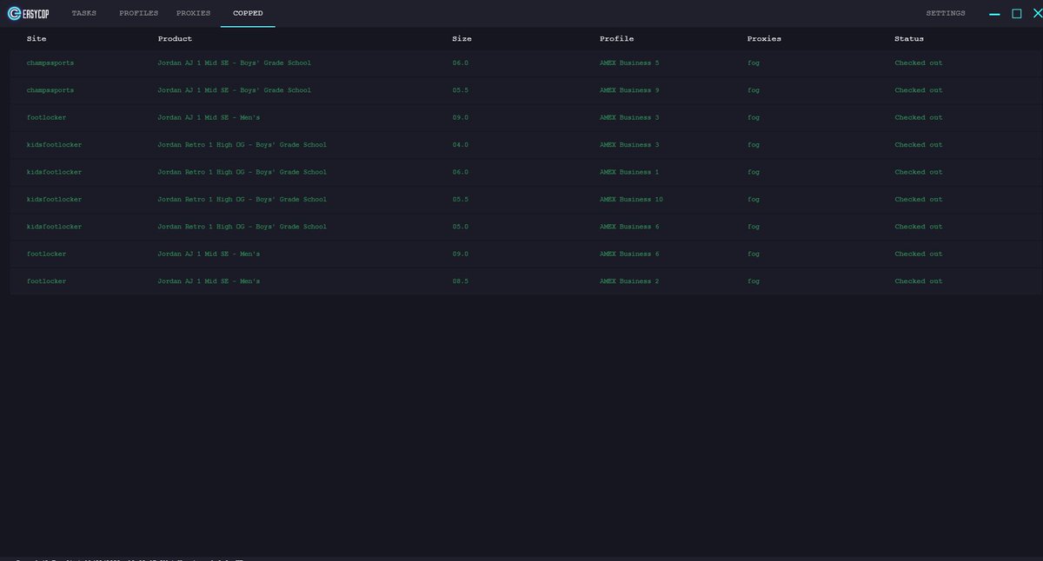This screenshot has height=561, width=1043.
Task: Click champssports in the AMEX Business 5 row
Action: point(50,63)
